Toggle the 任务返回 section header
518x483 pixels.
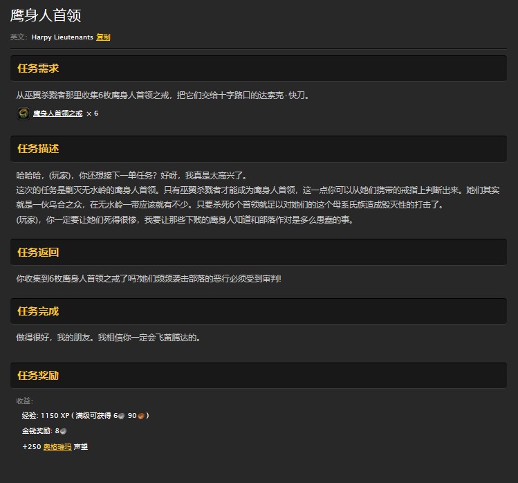click(38, 253)
